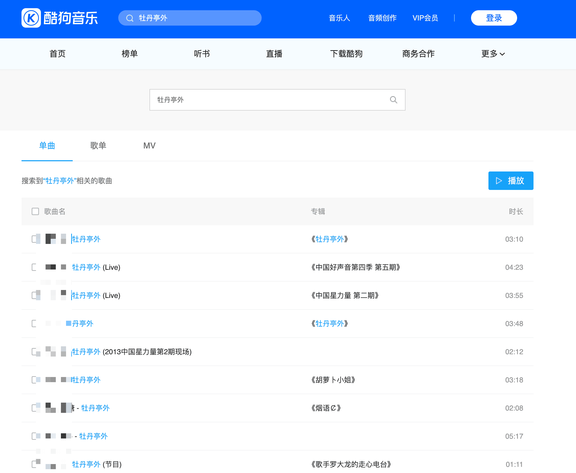The width and height of the screenshot is (576, 473).
Task: Open album 《中国好声音第四季 第五期》
Action: (x=356, y=267)
